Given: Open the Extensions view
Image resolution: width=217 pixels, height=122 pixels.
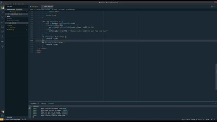Looking at the screenshot, I should click(2, 32).
